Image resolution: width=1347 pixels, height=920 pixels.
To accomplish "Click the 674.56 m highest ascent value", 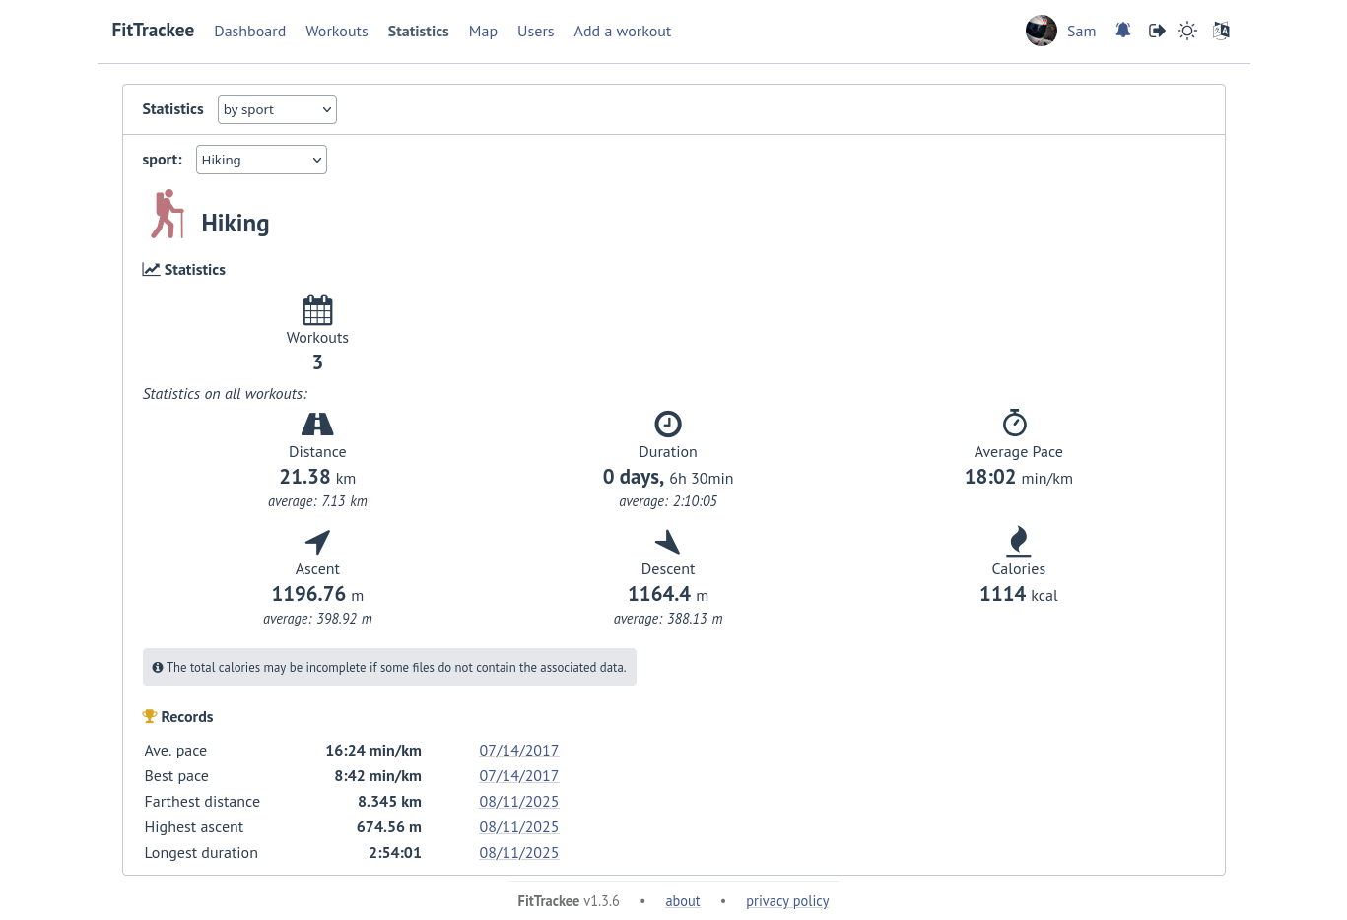I will click(388, 827).
